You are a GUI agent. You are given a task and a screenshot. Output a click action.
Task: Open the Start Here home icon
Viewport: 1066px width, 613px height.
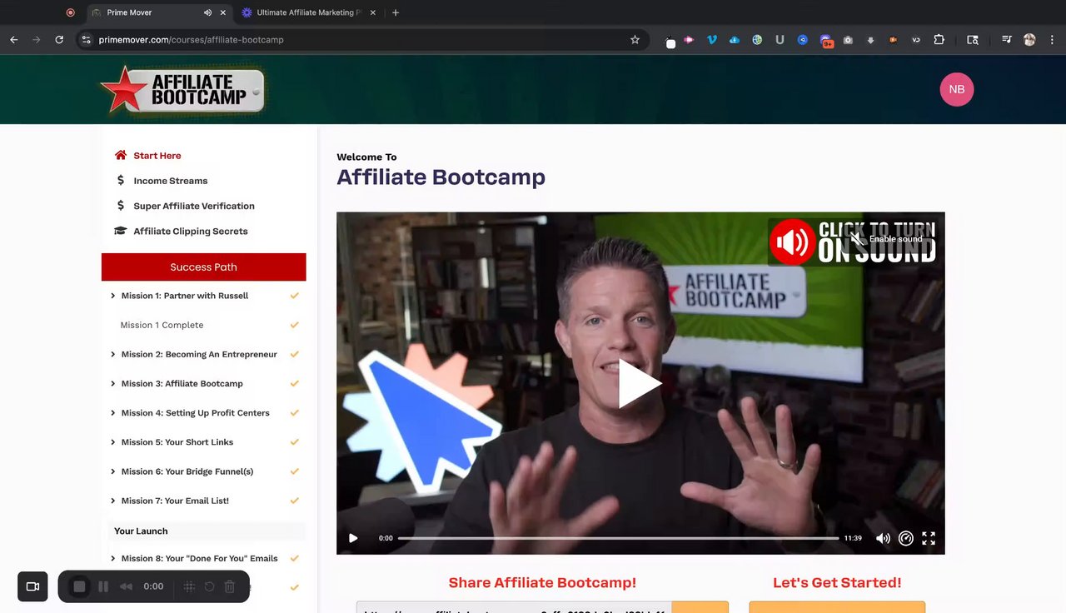(121, 156)
